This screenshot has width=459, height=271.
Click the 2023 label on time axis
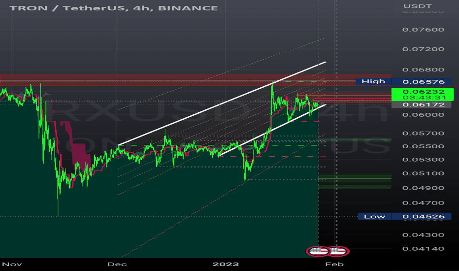point(226,264)
